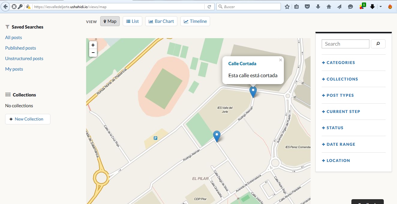This screenshot has width=397, height=204.
Task: Expand the Status filter
Action: (x=332, y=128)
